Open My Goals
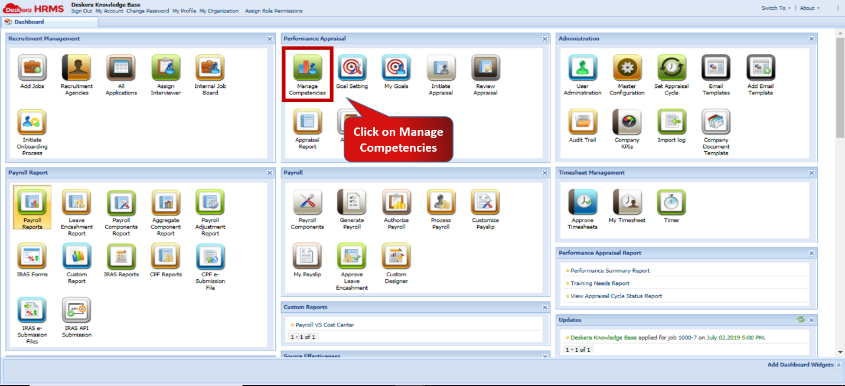Viewport: 845px width, 386px height. click(x=396, y=68)
